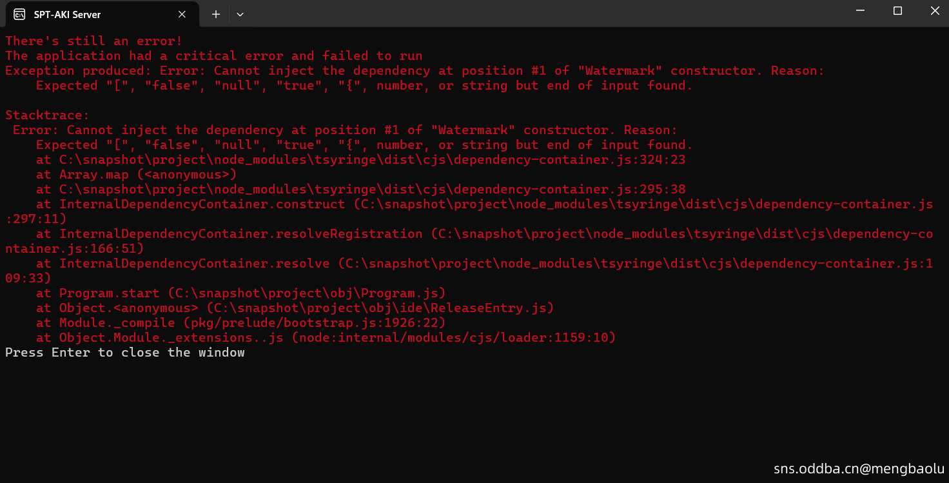Click the Object.Module._extensions..js loader line
949x483 pixels.
[x=326, y=337]
